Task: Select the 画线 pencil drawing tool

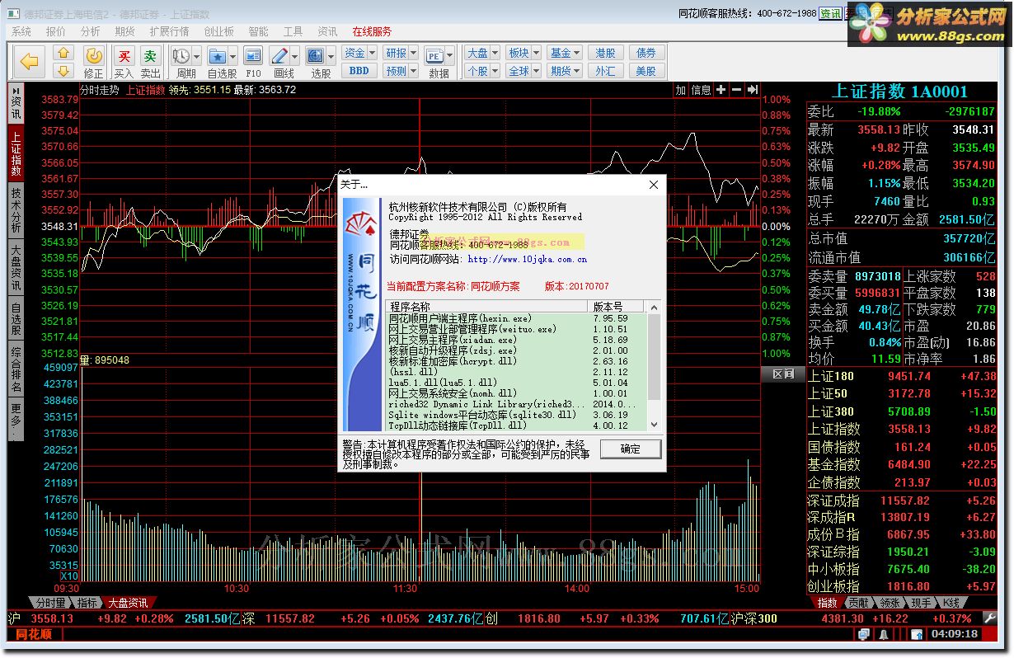Action: [280, 56]
